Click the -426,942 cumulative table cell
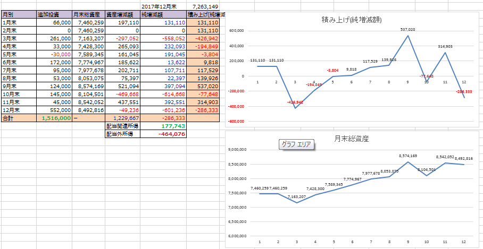The height and width of the screenshot is (249, 483). coord(203,38)
